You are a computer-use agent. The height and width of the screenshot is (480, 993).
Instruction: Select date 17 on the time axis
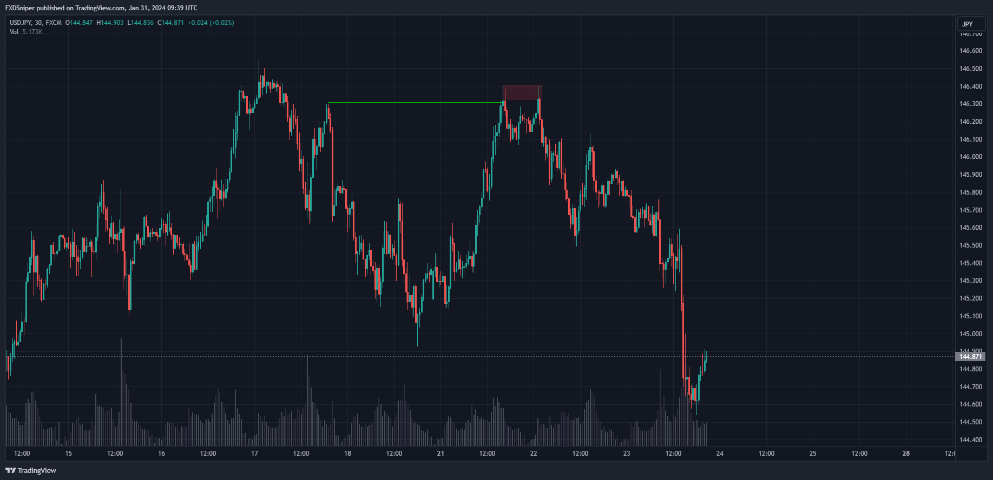click(254, 454)
